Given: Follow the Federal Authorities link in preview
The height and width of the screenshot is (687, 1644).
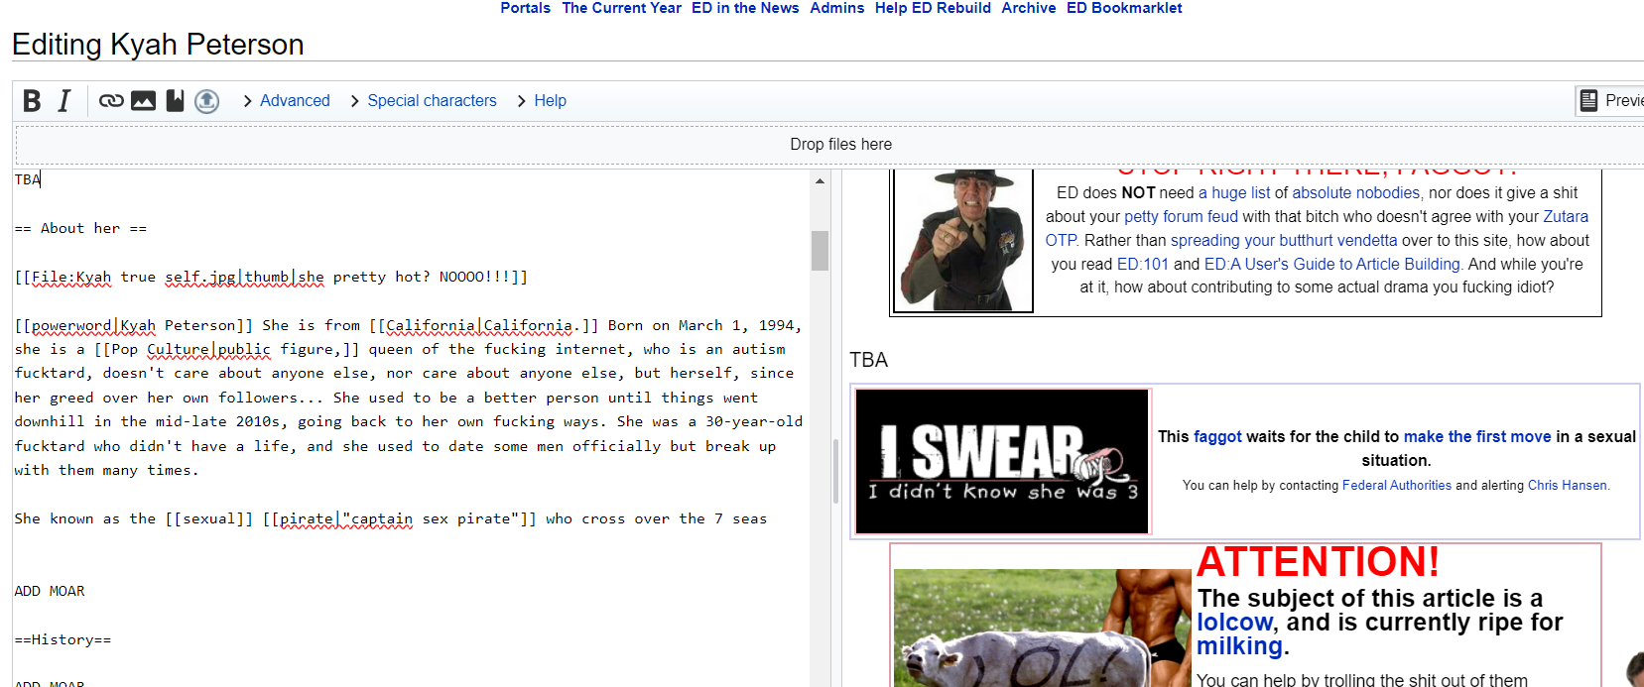Looking at the screenshot, I should pos(1396,486).
